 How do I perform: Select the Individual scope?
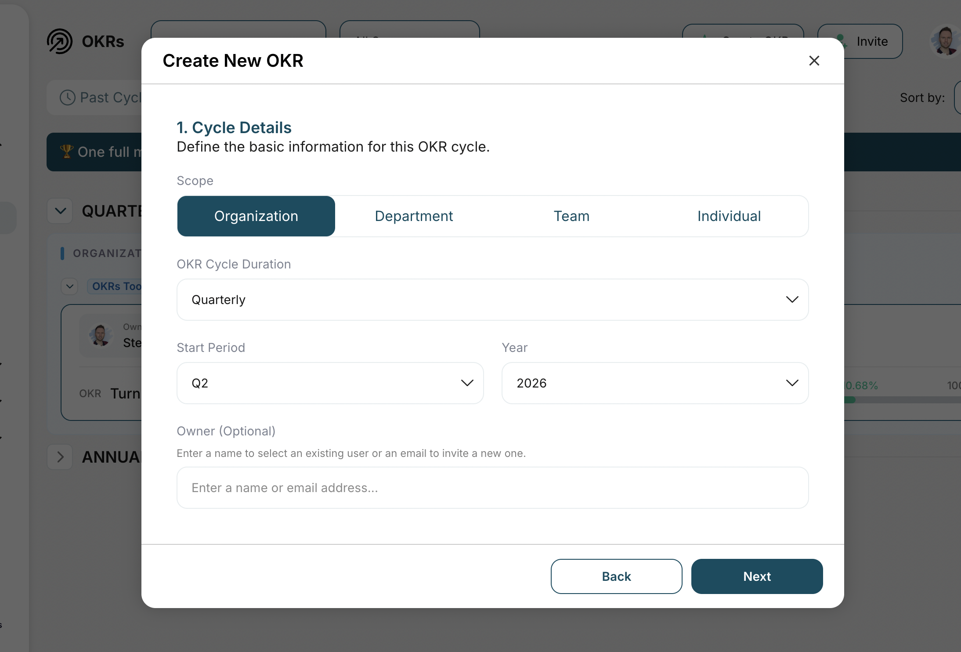click(729, 216)
